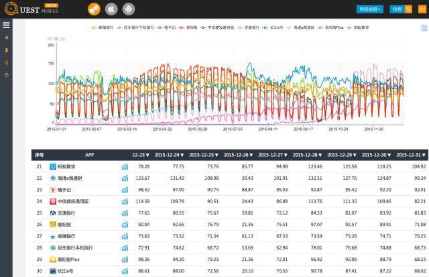
Task: Click the BETA badge beside the logo
Action: tap(51, 5)
